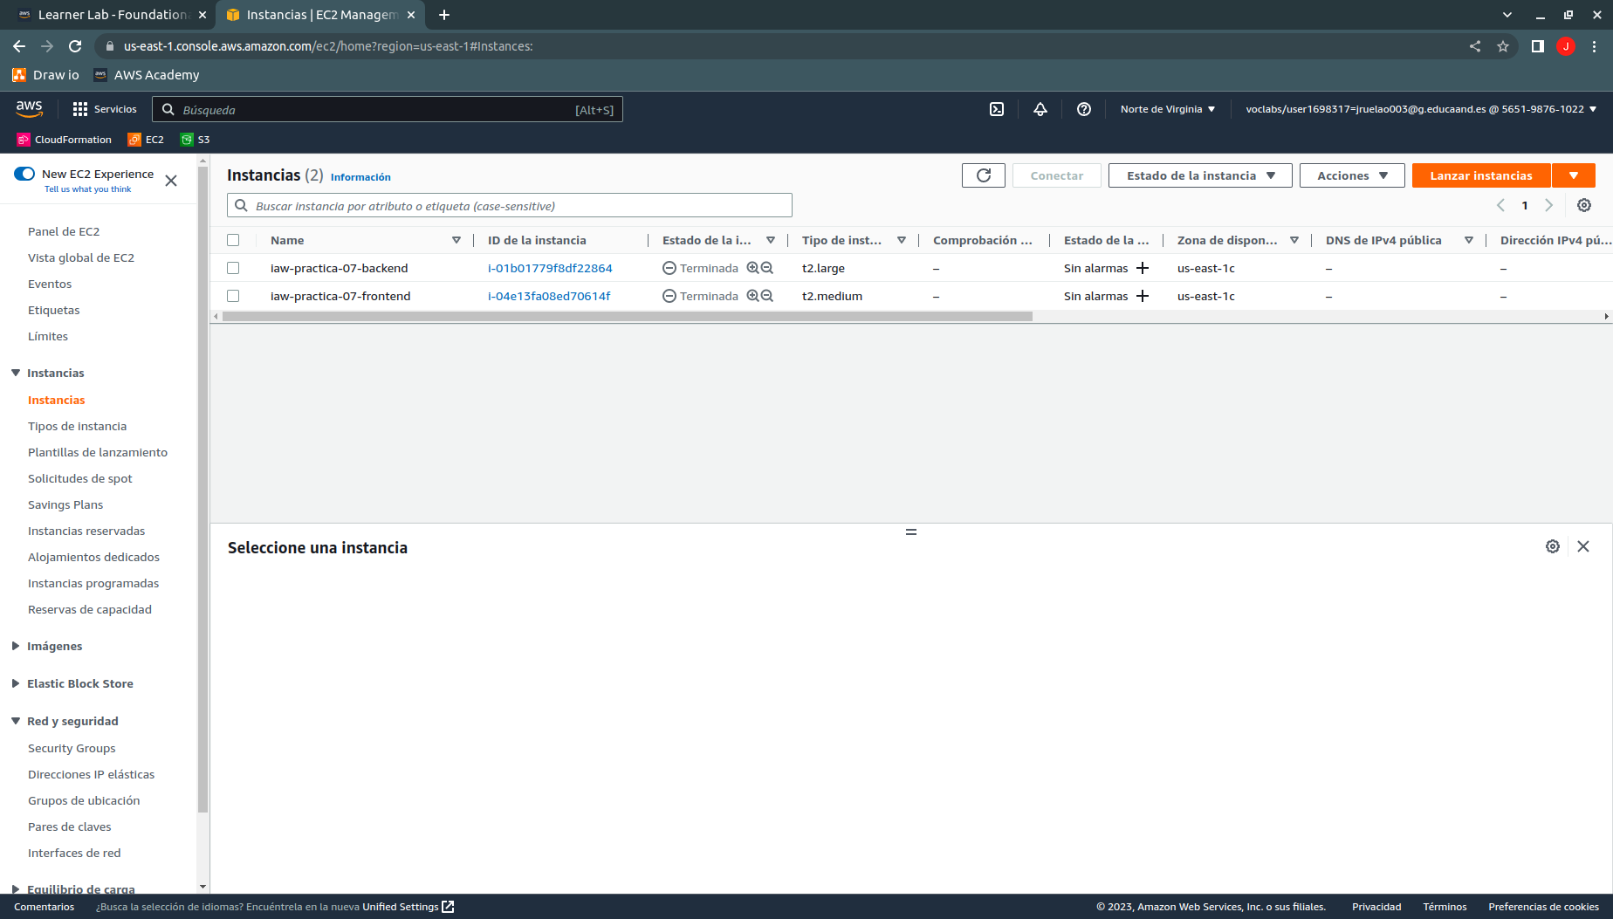
Task: Click the horizontal table scrollbar
Action: click(627, 317)
